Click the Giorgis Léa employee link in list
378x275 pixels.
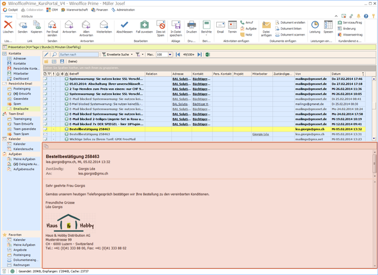[260, 134]
